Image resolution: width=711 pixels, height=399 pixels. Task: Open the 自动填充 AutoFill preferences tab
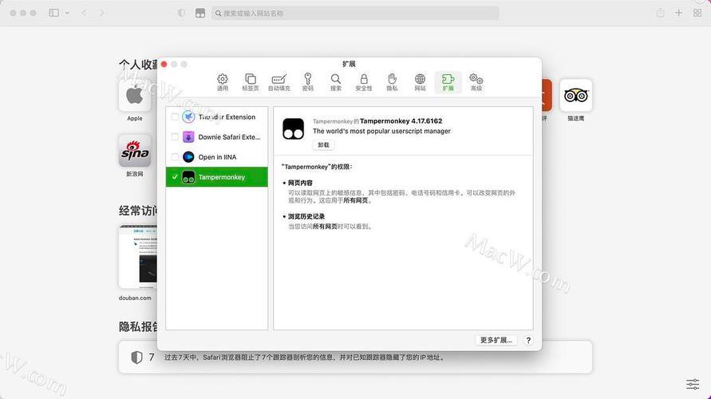click(278, 82)
